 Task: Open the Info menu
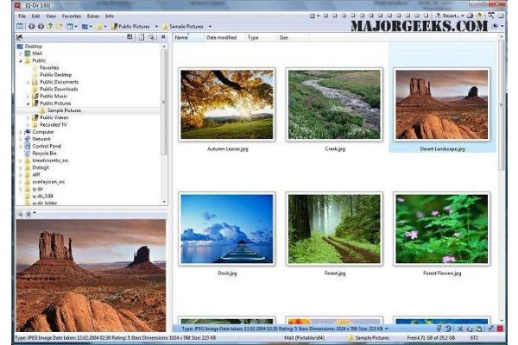(110, 16)
